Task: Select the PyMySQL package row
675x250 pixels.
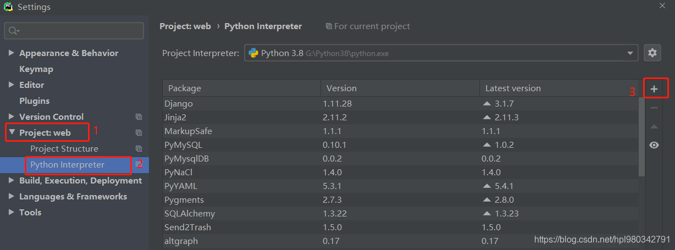Action: (x=401, y=145)
